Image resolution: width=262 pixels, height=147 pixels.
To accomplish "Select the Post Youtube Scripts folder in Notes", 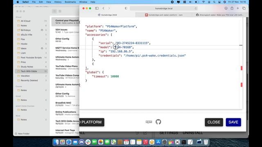I will (x=32, y=58).
